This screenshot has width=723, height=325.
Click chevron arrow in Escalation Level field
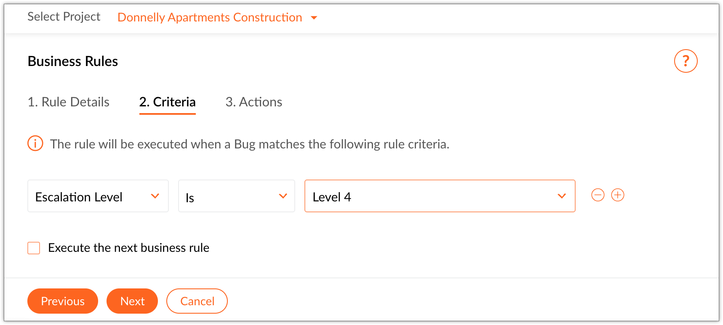point(155,196)
